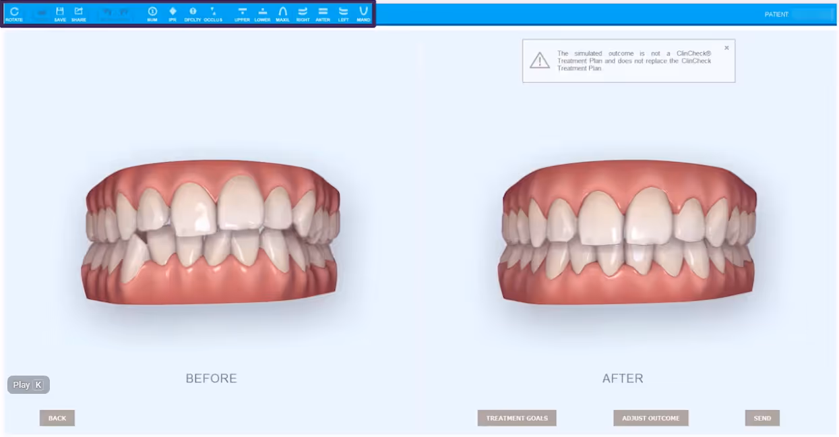This screenshot has height=437, width=839.
Task: Click the Back button
Action: pos(57,418)
